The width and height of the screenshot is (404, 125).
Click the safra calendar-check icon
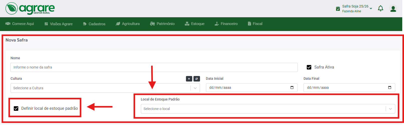tap(338, 9)
